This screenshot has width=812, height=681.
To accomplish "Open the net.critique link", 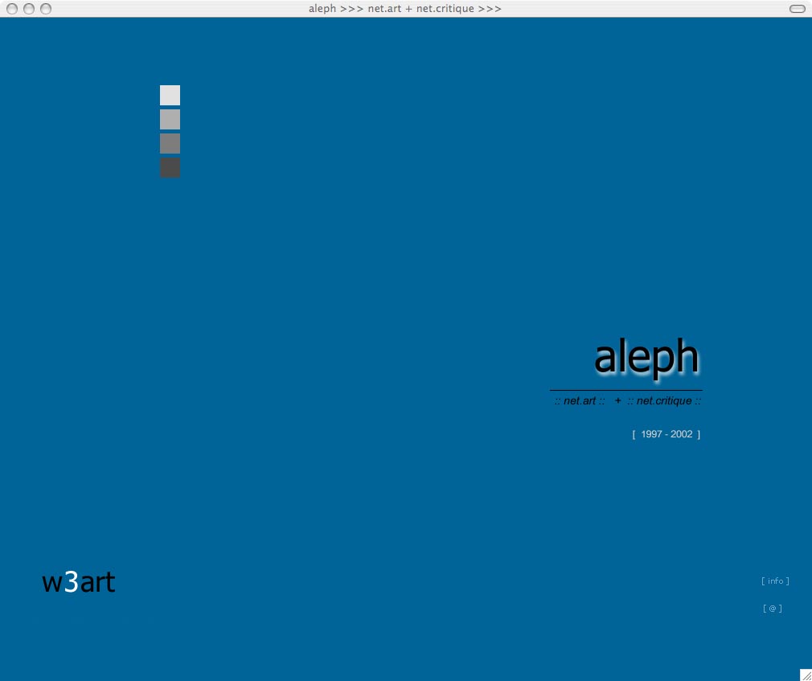I will point(664,401).
